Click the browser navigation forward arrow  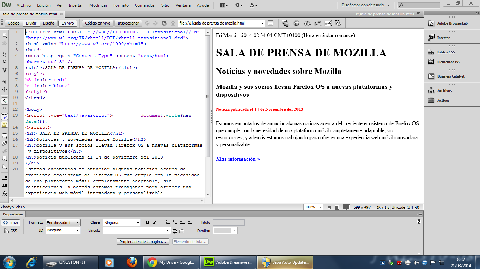[x=155, y=23]
